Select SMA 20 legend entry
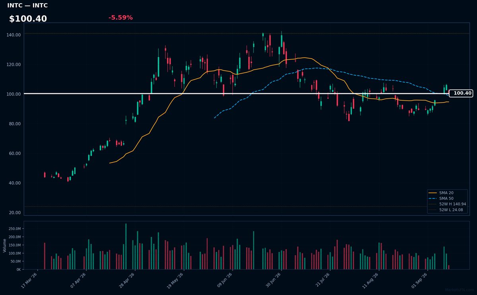477x295 pixels. 446,193
